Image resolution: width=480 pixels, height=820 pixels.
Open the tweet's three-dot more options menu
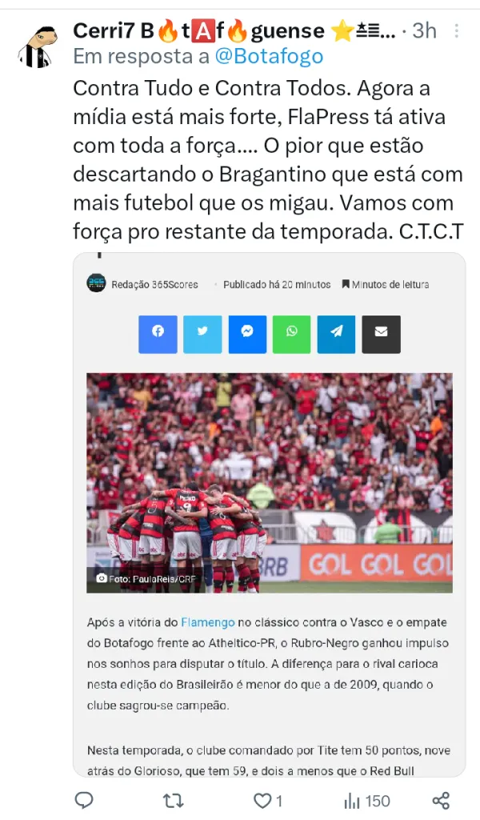coord(457,31)
